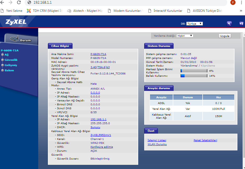The image size is (245, 169).
Task: Click the Kablosuz Yerel Alan Ağı cell
Action: click(x=161, y=116)
